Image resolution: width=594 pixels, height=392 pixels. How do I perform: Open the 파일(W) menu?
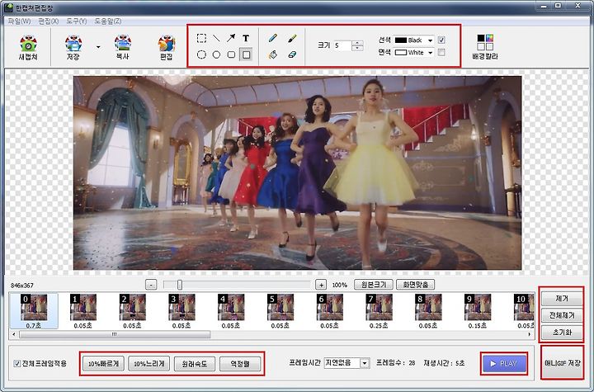[19, 21]
